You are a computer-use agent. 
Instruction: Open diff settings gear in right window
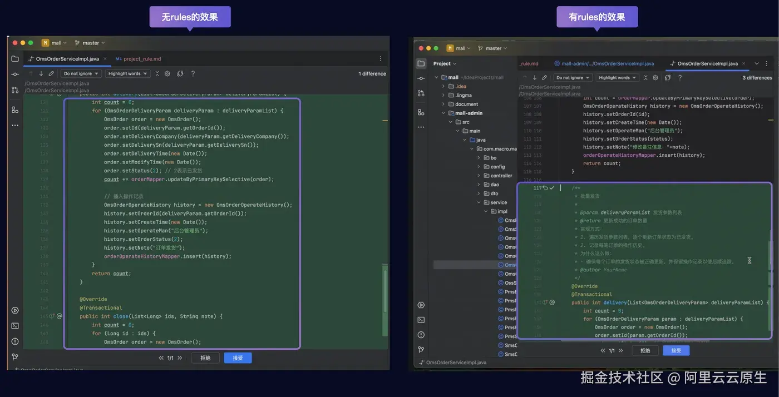click(655, 78)
